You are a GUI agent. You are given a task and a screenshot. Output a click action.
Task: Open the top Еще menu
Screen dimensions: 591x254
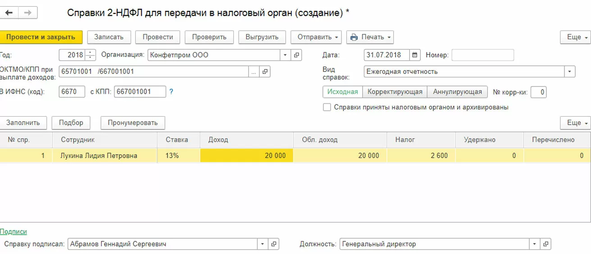click(x=575, y=37)
